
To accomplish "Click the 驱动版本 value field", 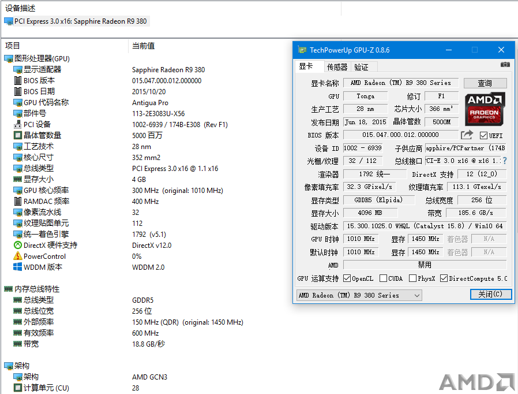I will pos(425,226).
